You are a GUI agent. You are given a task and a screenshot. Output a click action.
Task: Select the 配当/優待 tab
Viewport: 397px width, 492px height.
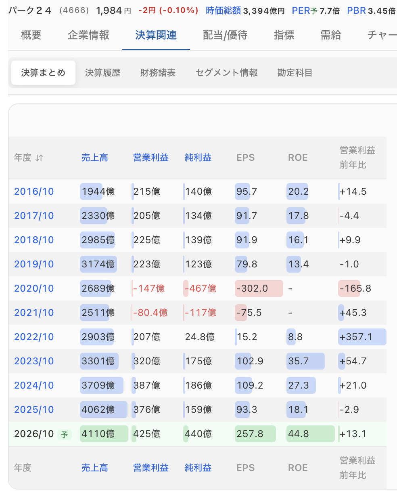[x=225, y=35]
